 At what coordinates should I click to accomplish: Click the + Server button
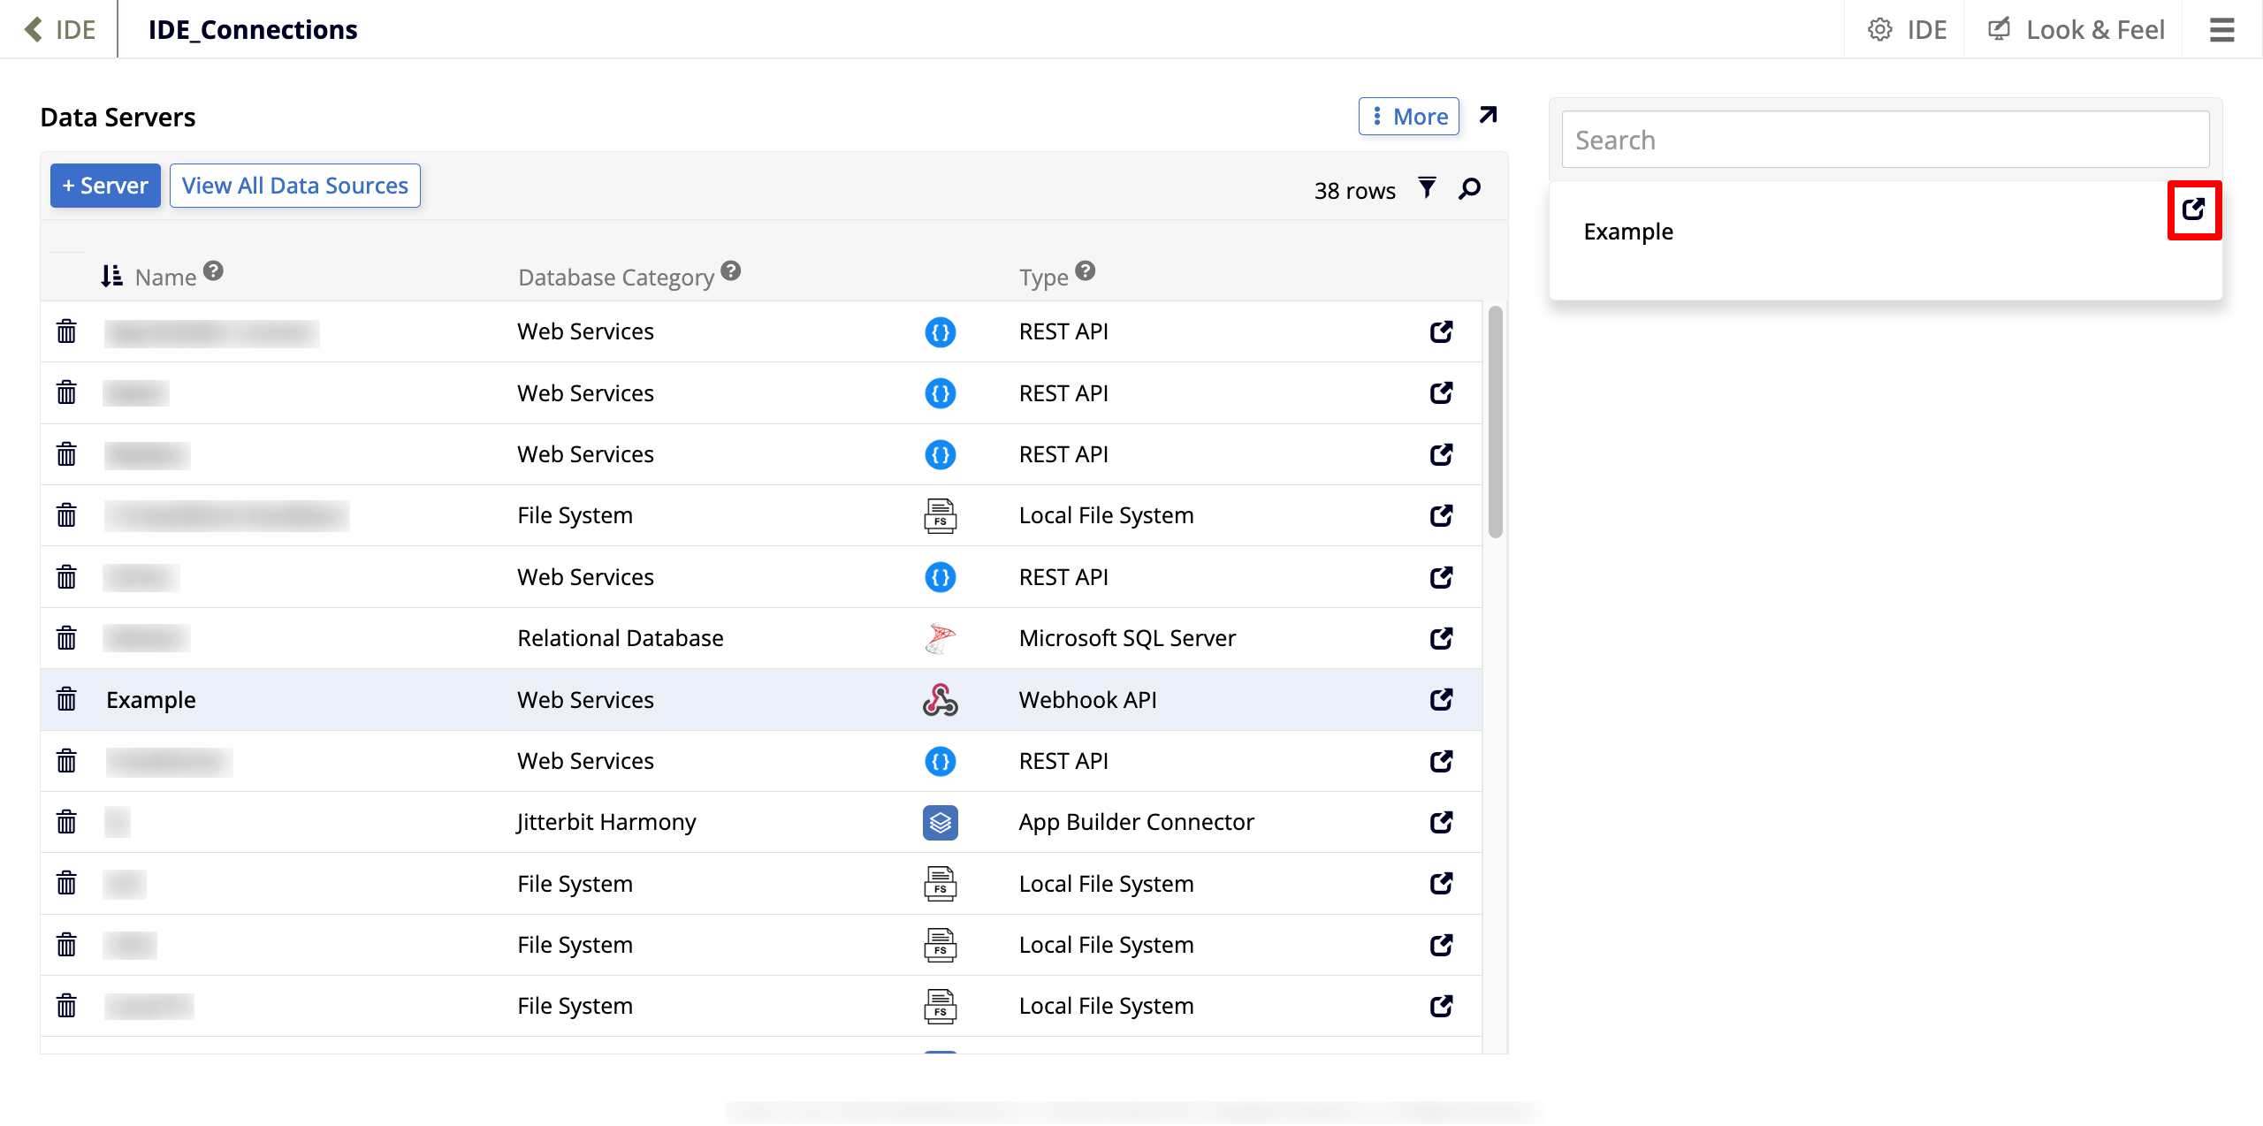pyautogui.click(x=105, y=186)
